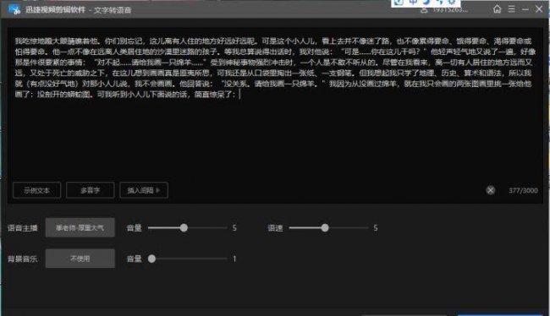The width and height of the screenshot is (550, 316).
Task: Click the voice volume value 5
Action: pos(234,228)
